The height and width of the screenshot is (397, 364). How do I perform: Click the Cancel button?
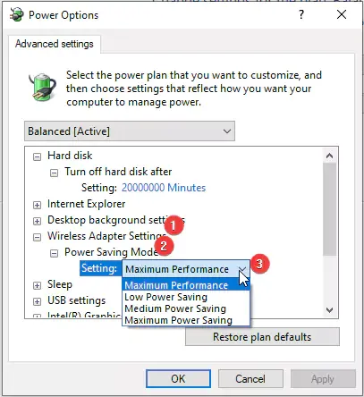250,379
